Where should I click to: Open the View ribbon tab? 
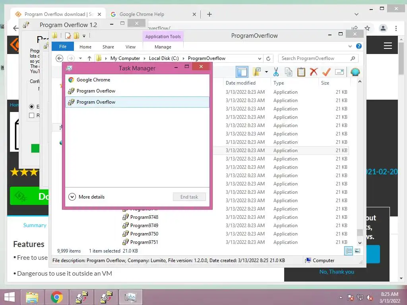(130, 47)
